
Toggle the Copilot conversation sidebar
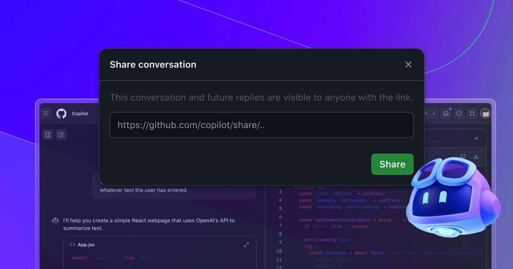click(47, 134)
